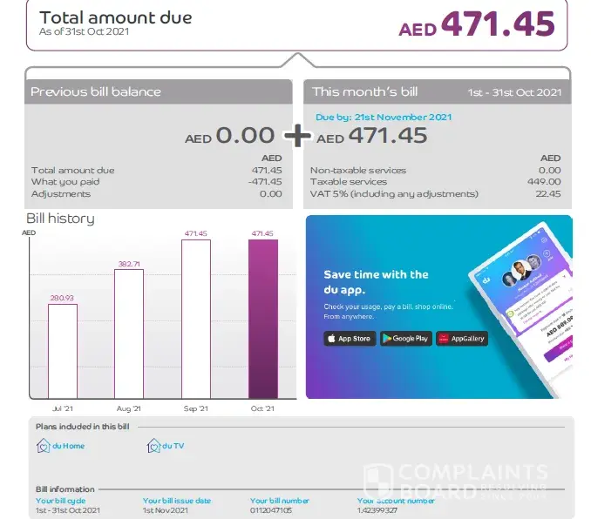
Task: Click the Jul '21 bar showing 280.93
Action: [62, 348]
